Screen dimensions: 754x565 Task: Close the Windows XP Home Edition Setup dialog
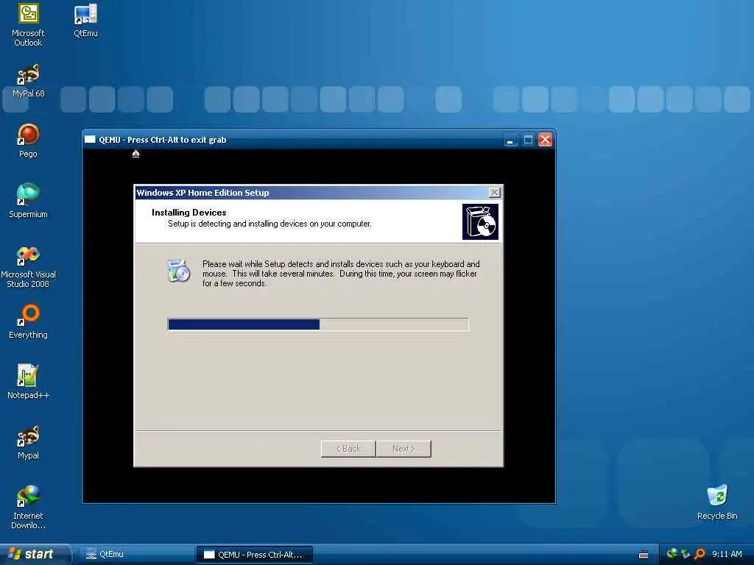click(x=494, y=193)
